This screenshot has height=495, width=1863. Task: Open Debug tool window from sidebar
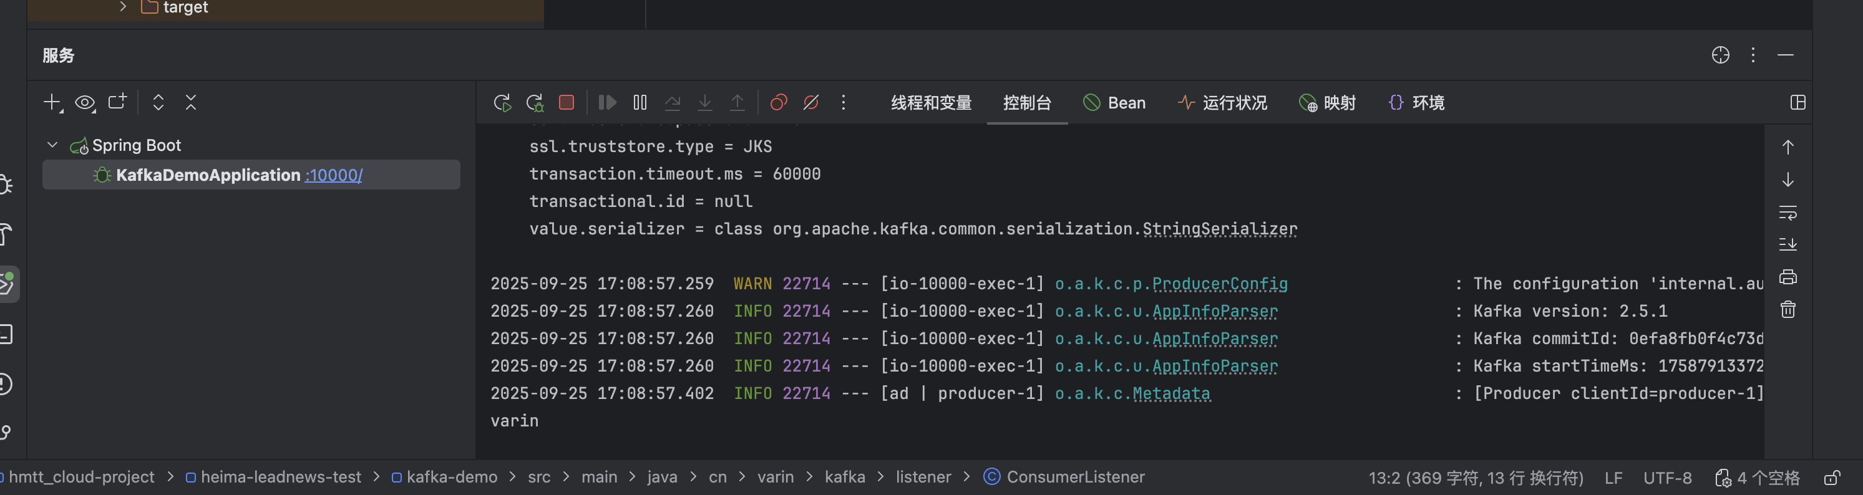[x=6, y=185]
